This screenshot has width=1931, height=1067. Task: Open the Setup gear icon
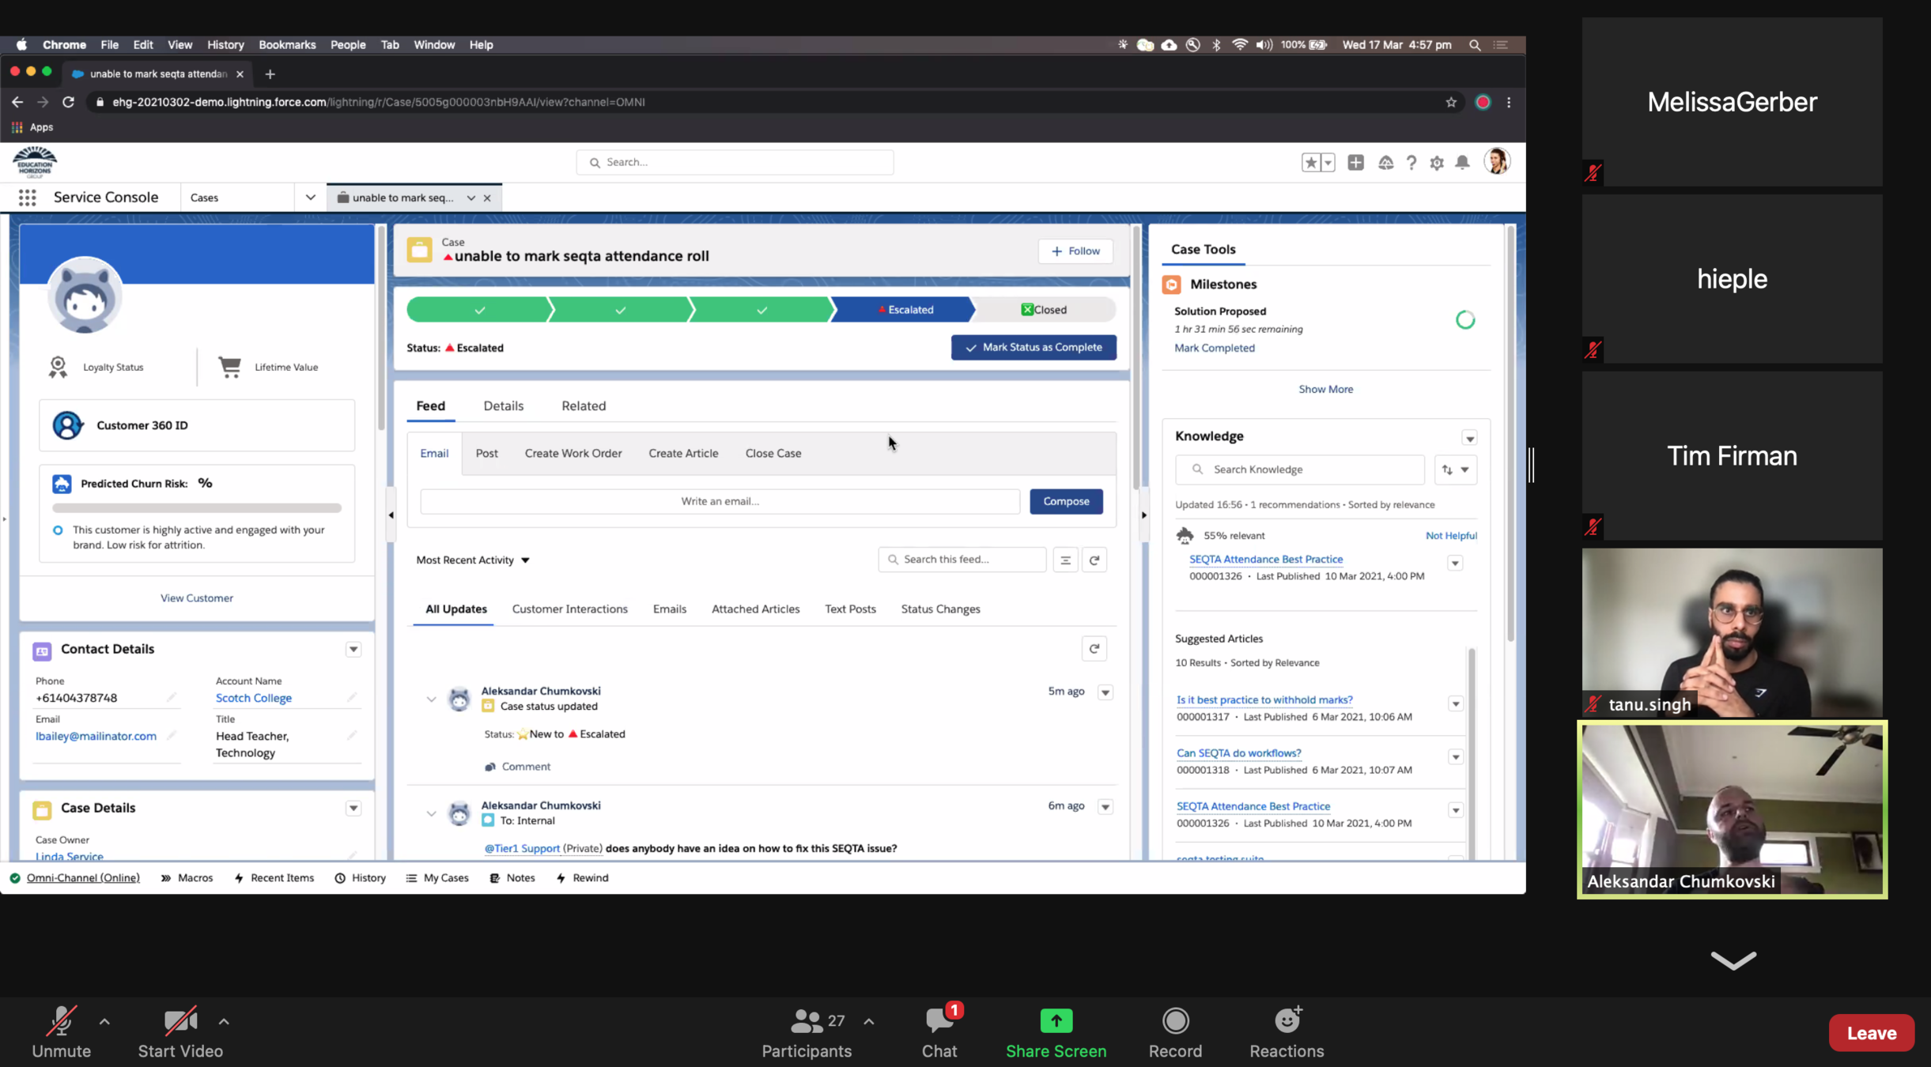tap(1437, 162)
